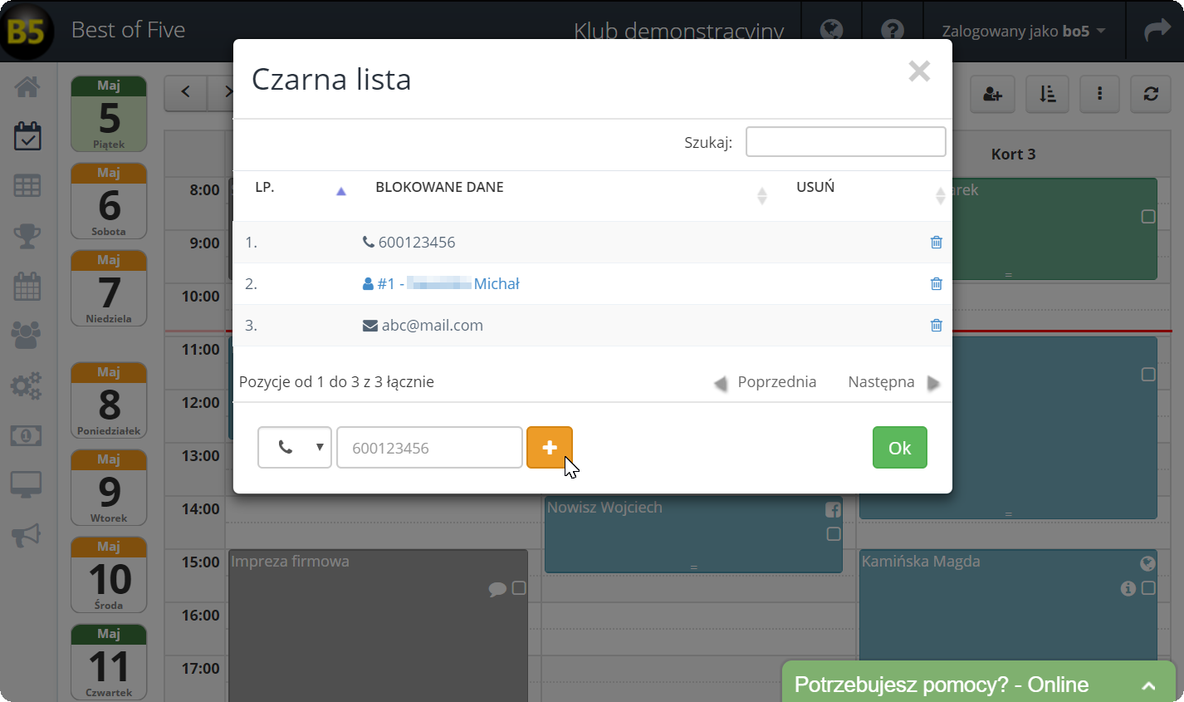Click the add user icon button
Image resolution: width=1184 pixels, height=702 pixels.
point(993,94)
